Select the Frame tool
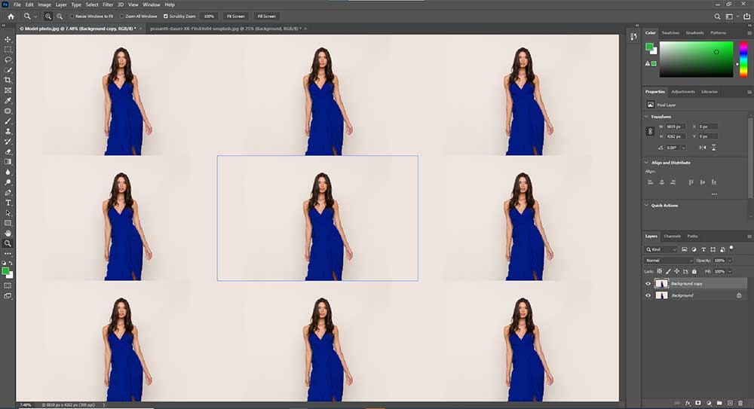 pyautogui.click(x=8, y=90)
